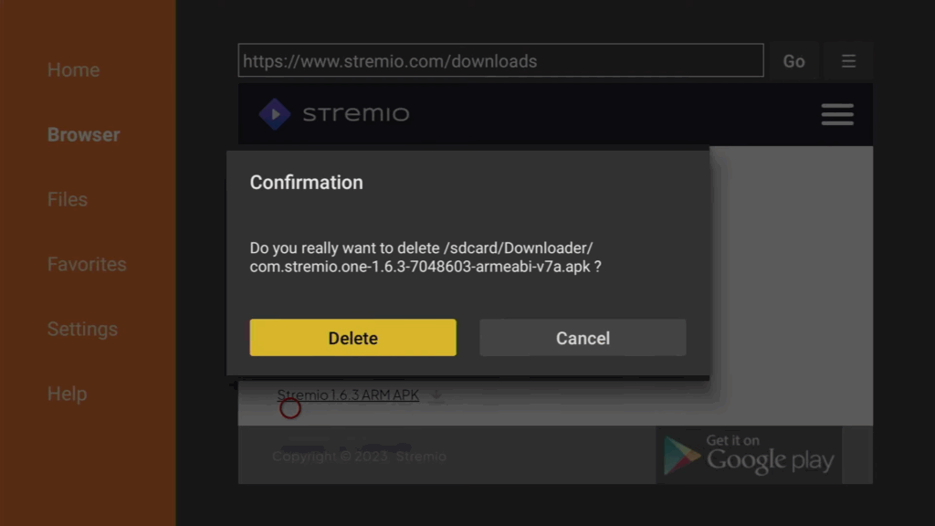Click the Google Play triangle logo
This screenshot has width=935, height=526.
[681, 456]
